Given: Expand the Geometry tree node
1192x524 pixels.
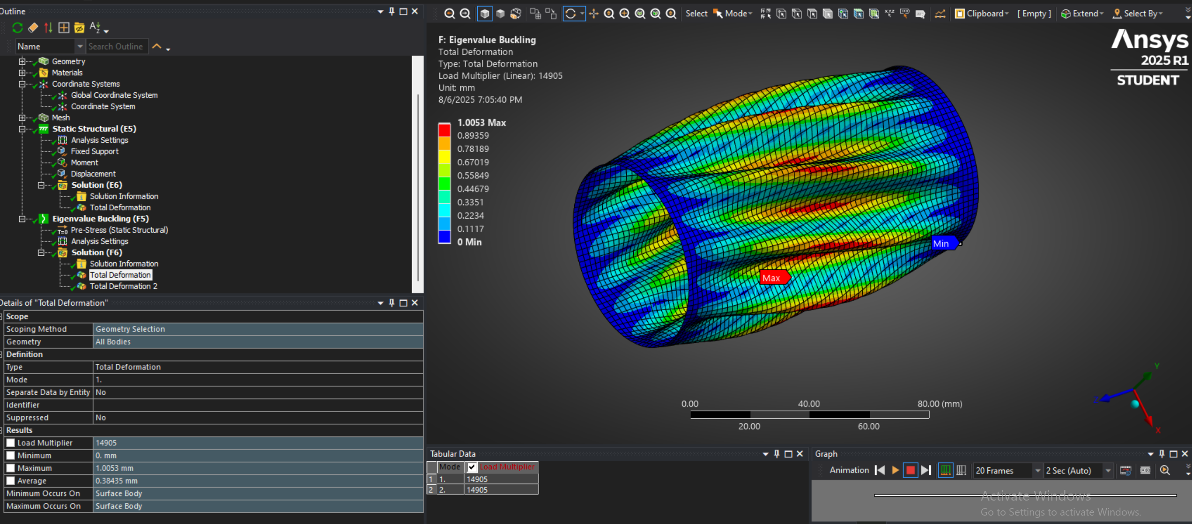Looking at the screenshot, I should 22,61.
